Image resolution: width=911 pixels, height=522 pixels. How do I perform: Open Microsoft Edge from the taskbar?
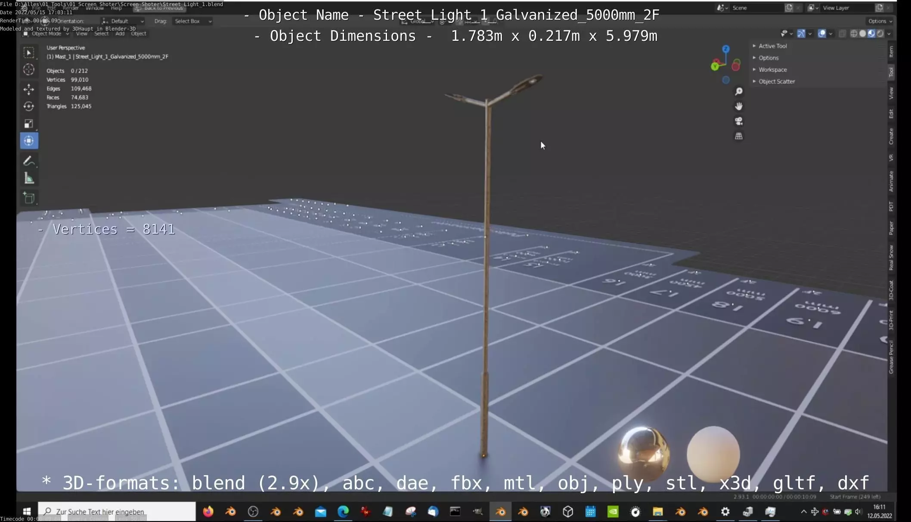pos(343,512)
